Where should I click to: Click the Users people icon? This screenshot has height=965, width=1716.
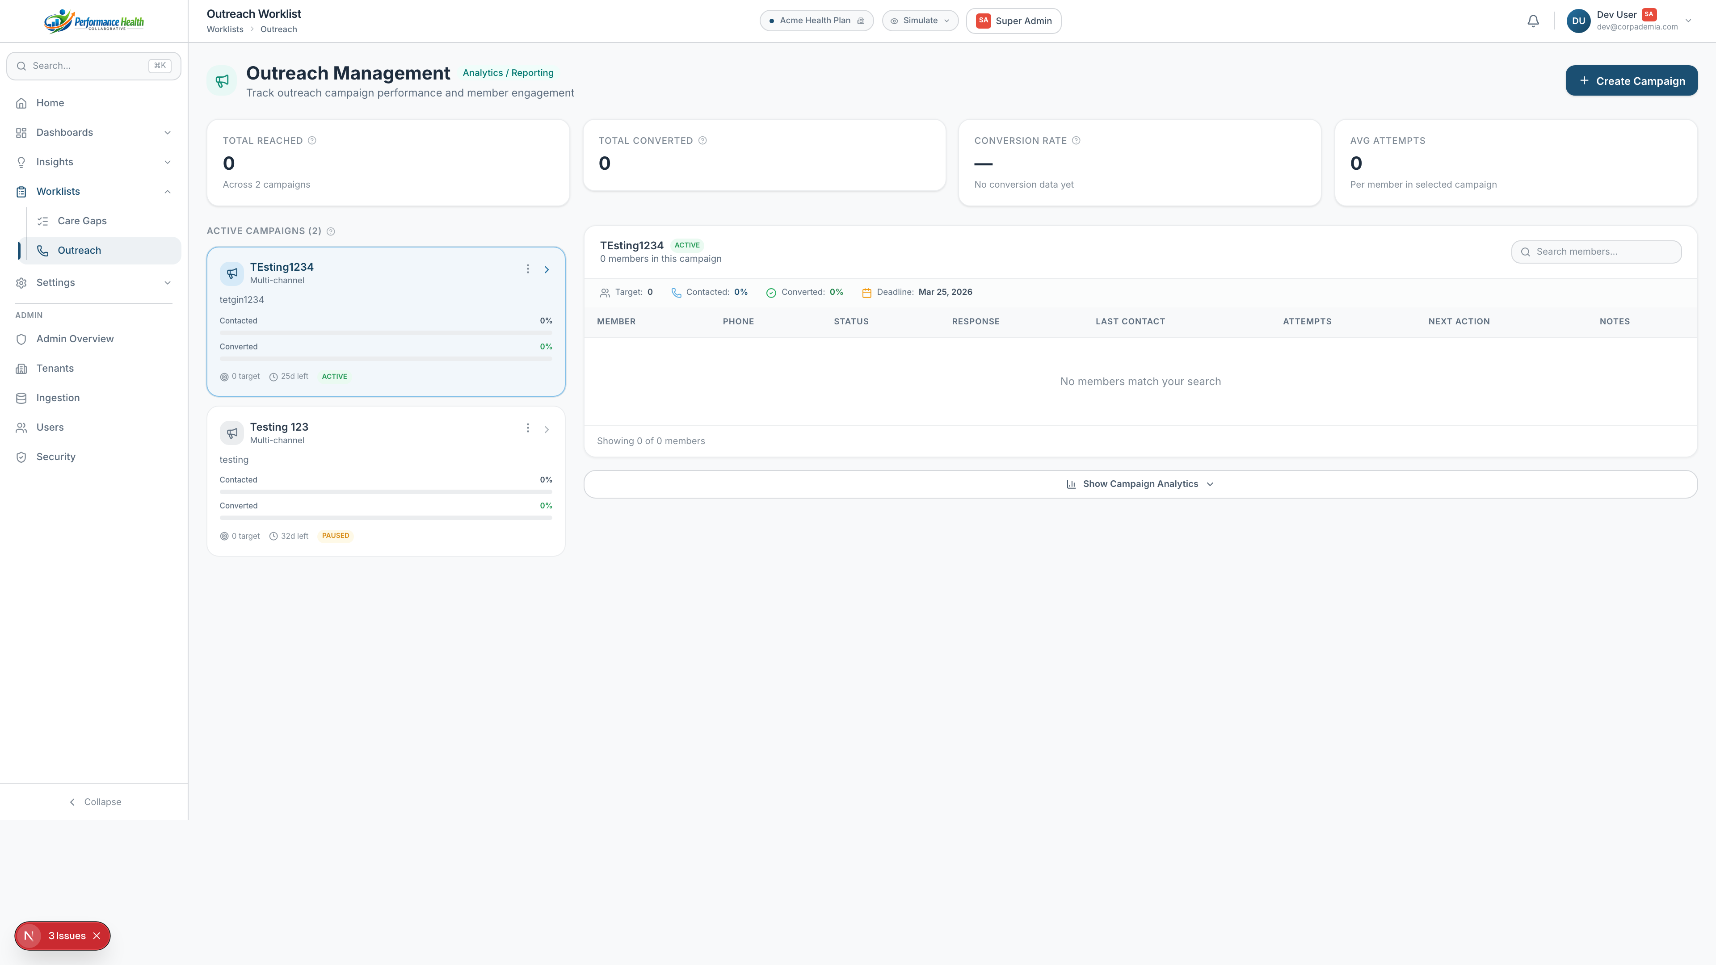click(x=21, y=428)
